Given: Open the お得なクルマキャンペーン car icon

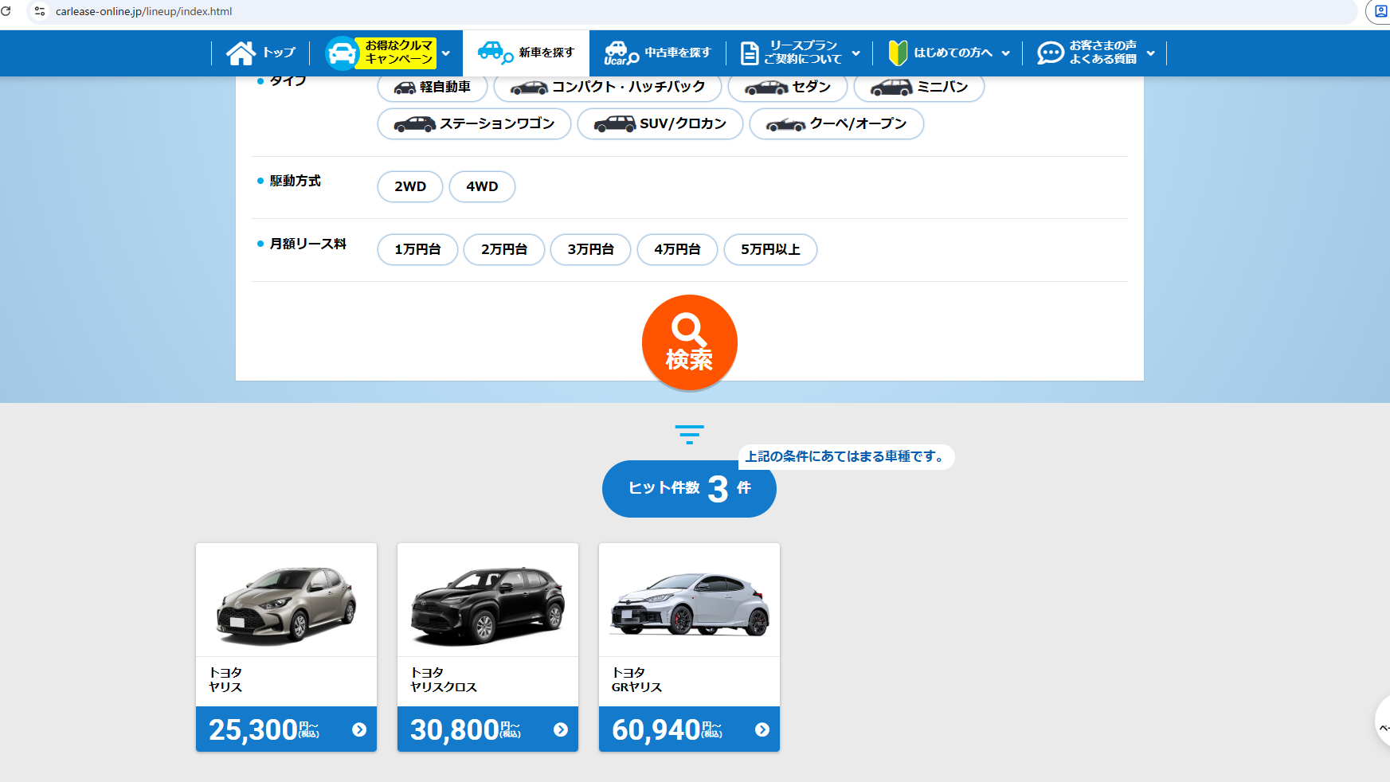Looking at the screenshot, I should (x=343, y=53).
